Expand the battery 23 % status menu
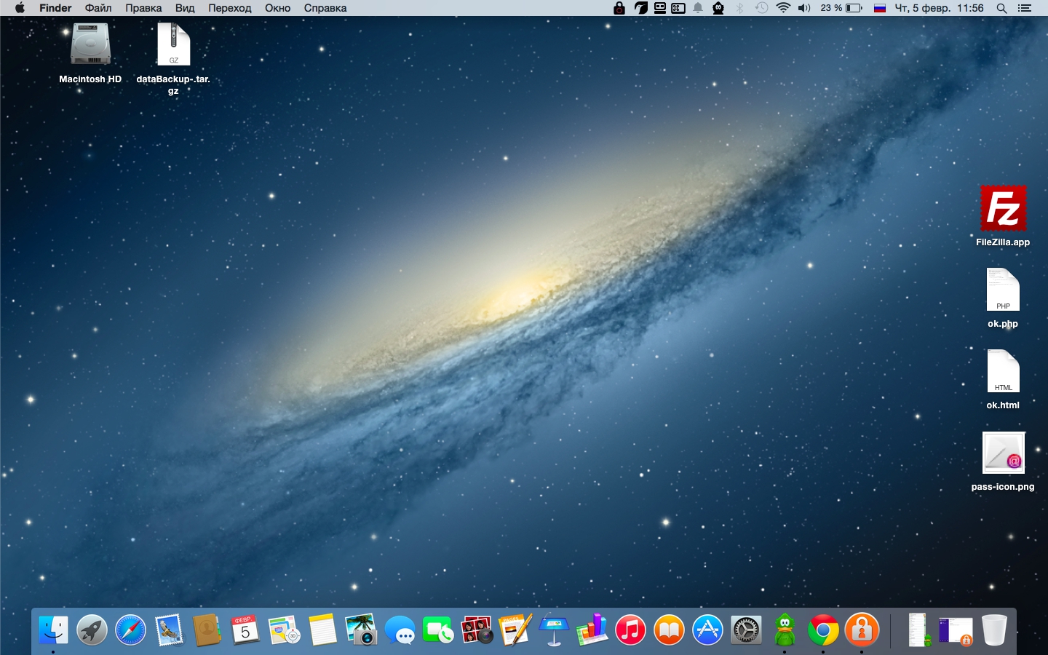This screenshot has width=1048, height=655. (x=841, y=8)
